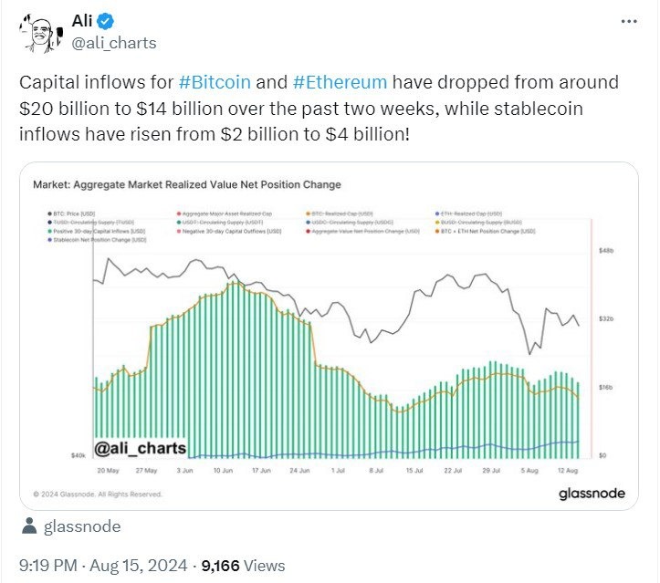Click the glassnode logo in the chart
Image resolution: width=660 pixels, height=583 pixels.
(592, 494)
